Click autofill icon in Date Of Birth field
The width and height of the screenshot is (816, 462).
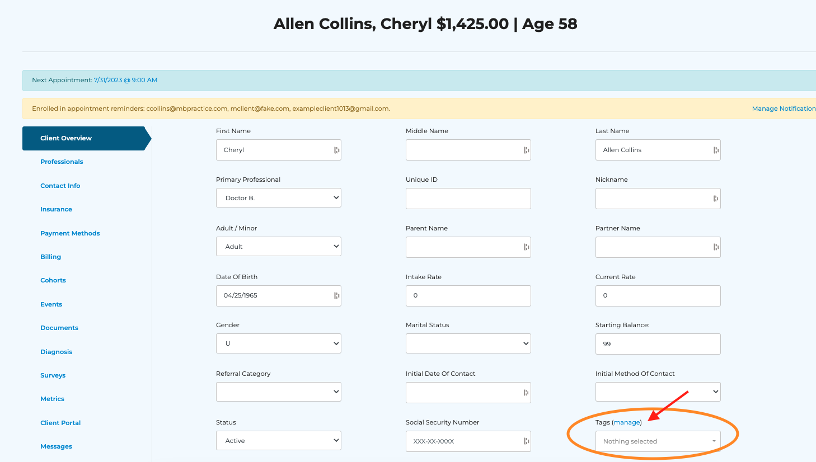336,295
